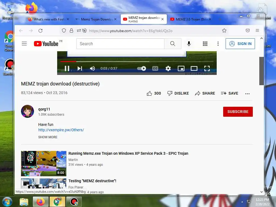Expand description with SHOW MORE
This screenshot has height=207, width=276.
point(48,137)
